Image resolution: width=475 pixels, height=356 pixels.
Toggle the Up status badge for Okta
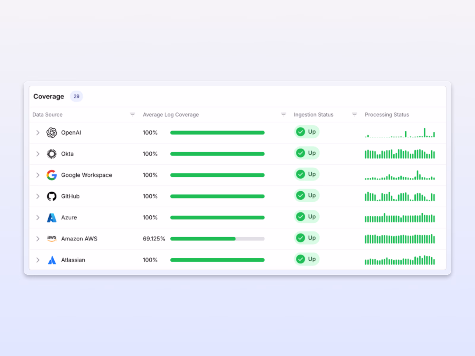pos(306,153)
